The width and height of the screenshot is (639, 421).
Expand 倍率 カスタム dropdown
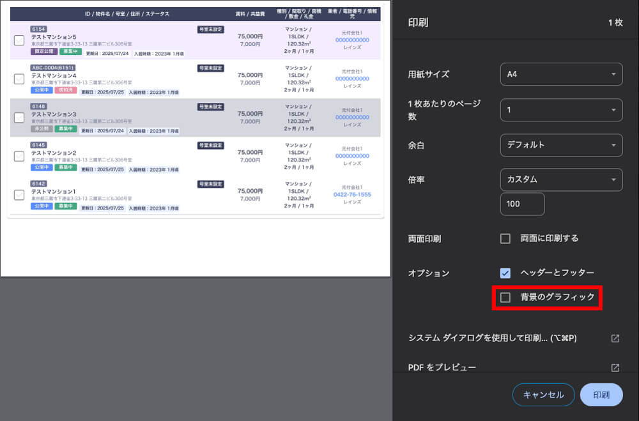(x=561, y=180)
